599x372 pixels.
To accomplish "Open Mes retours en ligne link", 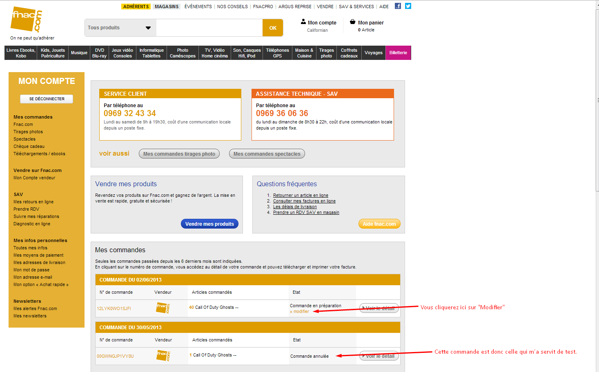I will coord(33,202).
